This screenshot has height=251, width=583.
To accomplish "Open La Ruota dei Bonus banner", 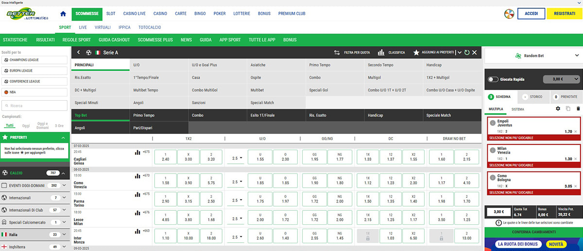I will point(533,244).
